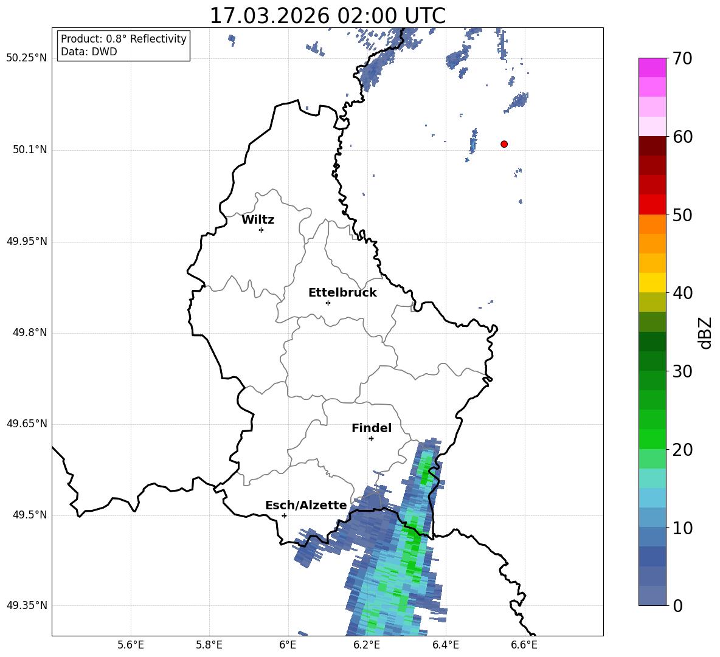720x657 pixels.
Task: Click the orange colorbar segment below 50
Action: tap(652, 224)
